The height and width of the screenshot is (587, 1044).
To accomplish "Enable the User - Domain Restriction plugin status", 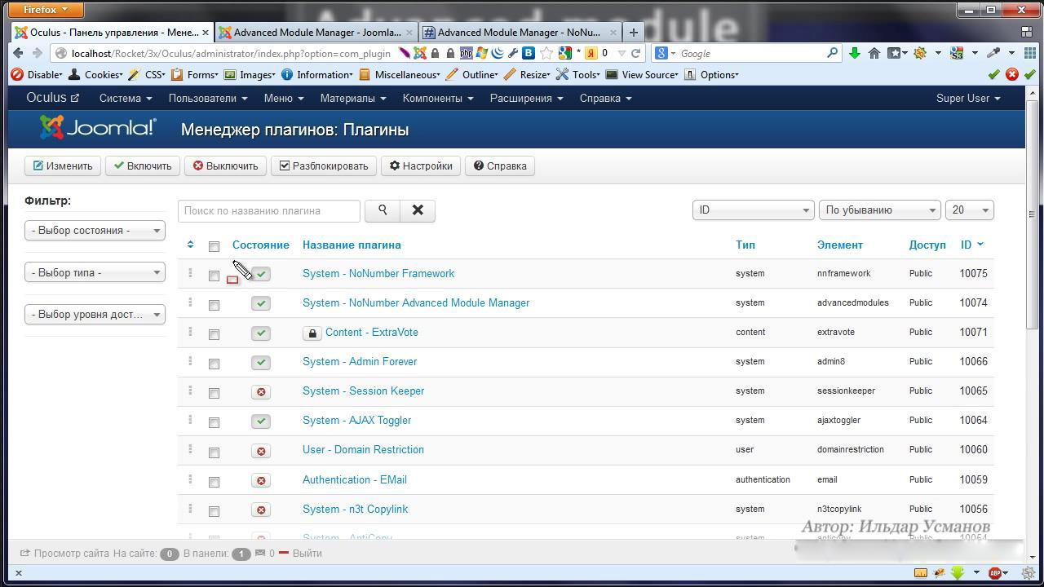I will click(x=261, y=451).
